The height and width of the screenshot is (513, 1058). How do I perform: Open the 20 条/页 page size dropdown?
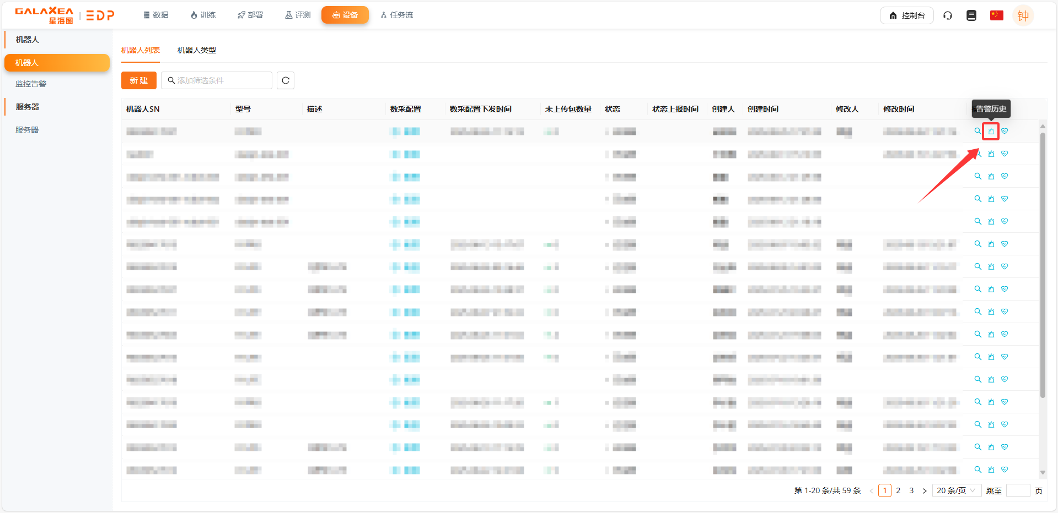click(x=955, y=490)
